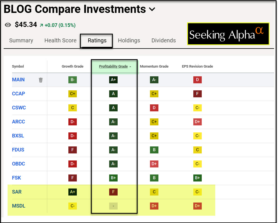This screenshot has width=278, height=223.
Task: Click the trash icon beside MAIN
Action: (x=41, y=80)
